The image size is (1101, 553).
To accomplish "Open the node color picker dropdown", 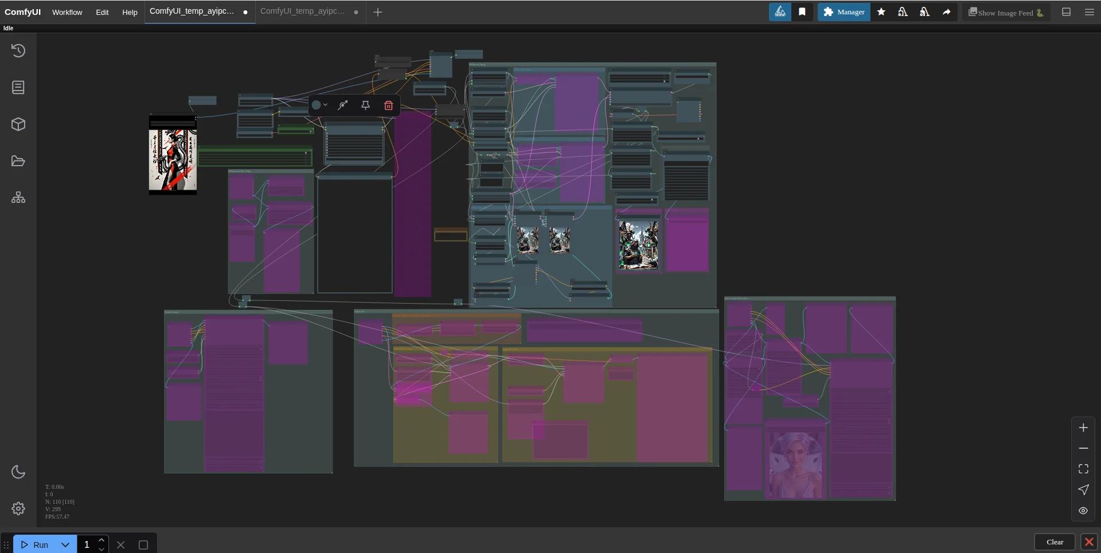I will click(x=319, y=105).
